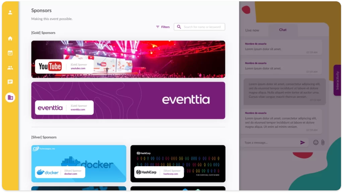This screenshot has height=193, width=343.
Task: Send the chat message with arrow icon
Action: coord(302,142)
